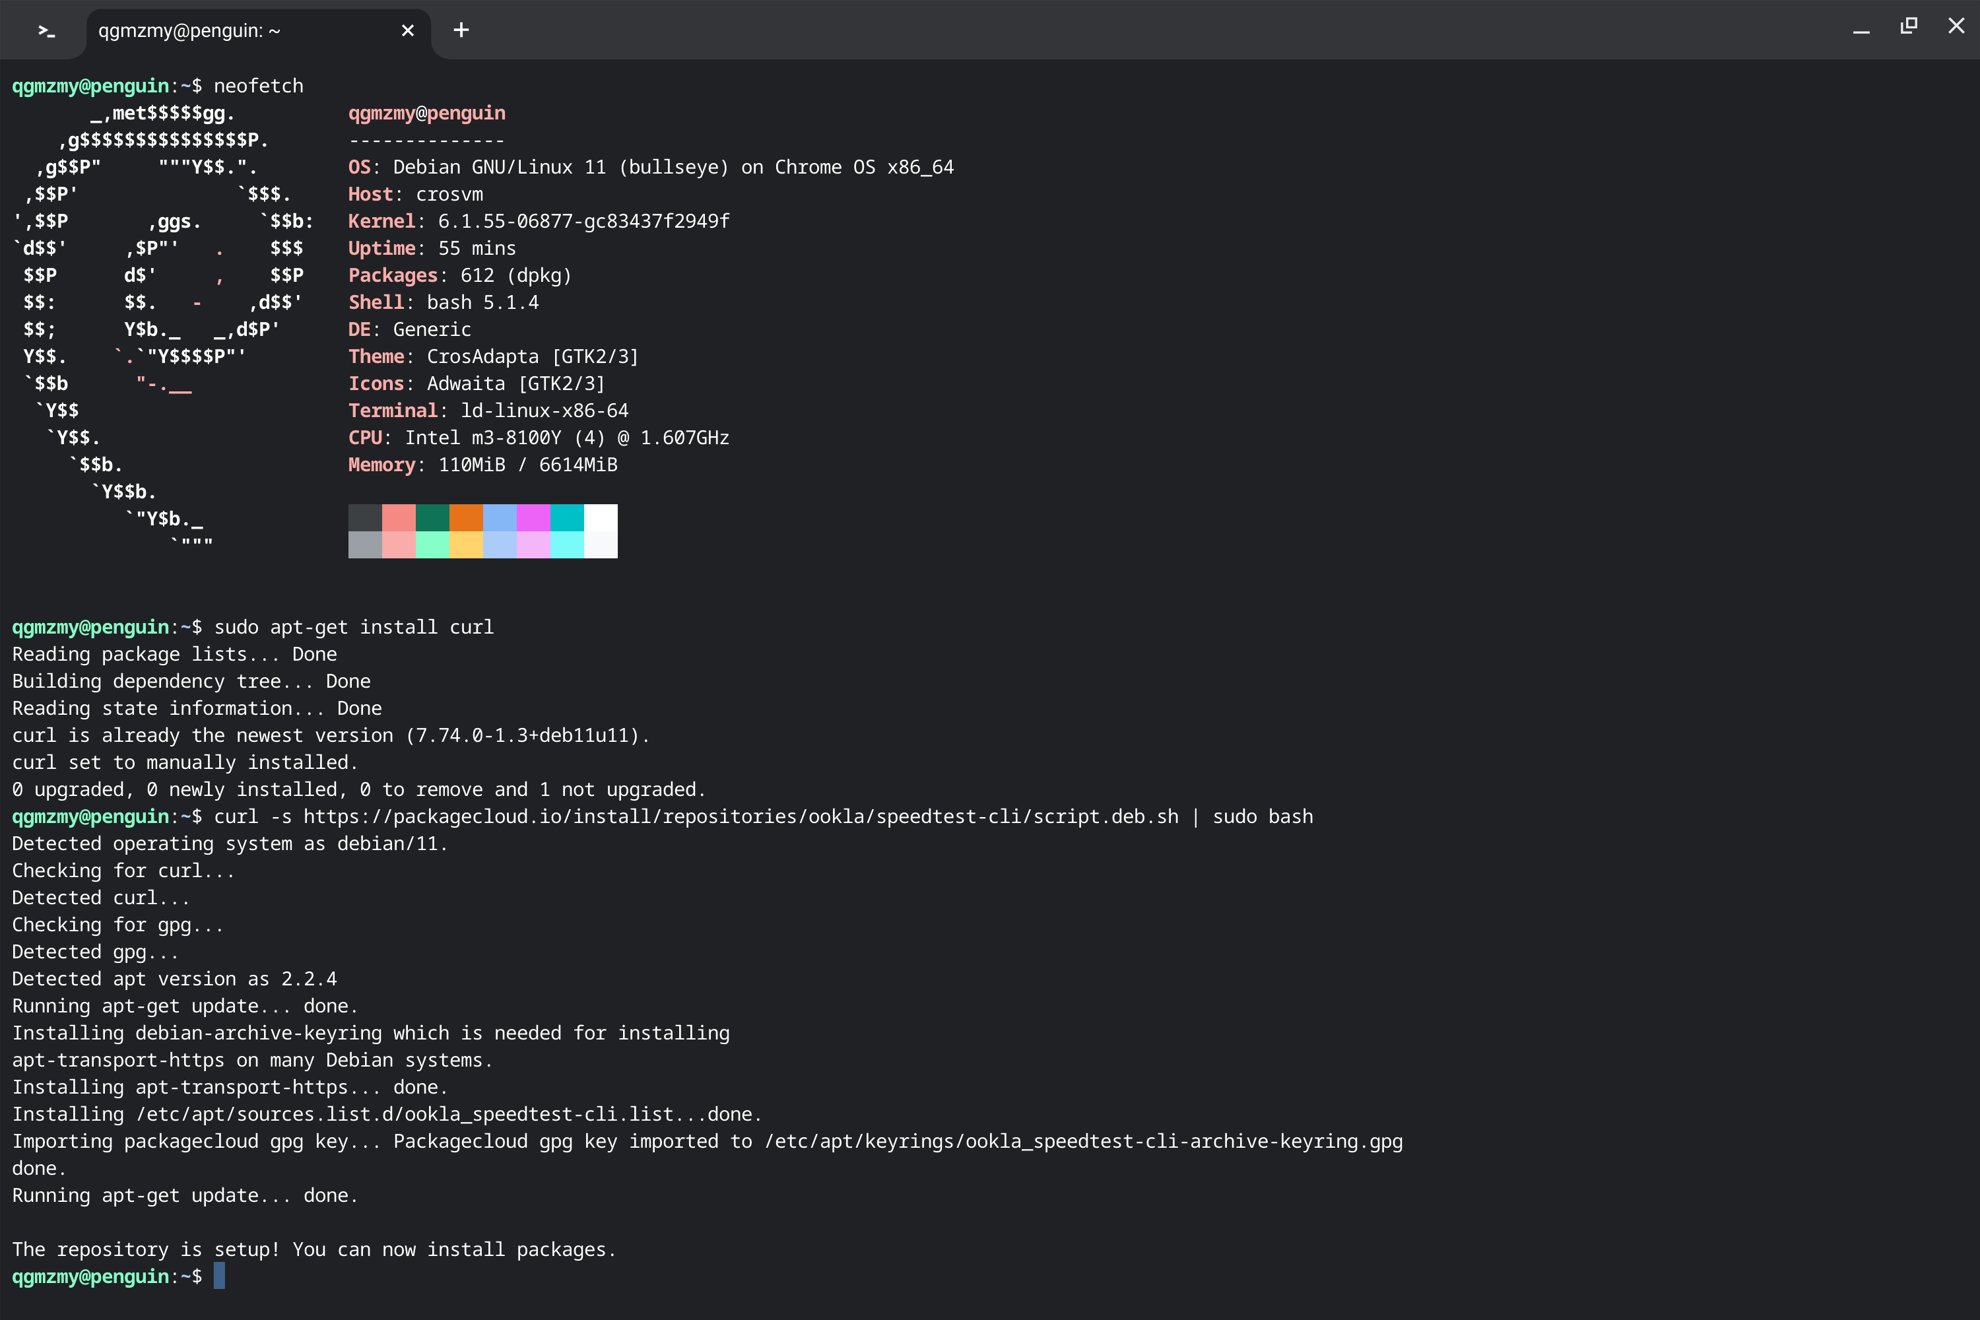Click 'curl set to manually installed.' line
1980x1320 pixels.
click(x=185, y=762)
